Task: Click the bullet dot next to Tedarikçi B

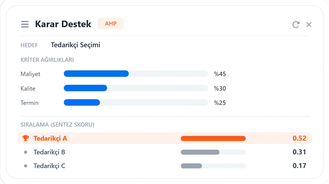Action: (26, 152)
